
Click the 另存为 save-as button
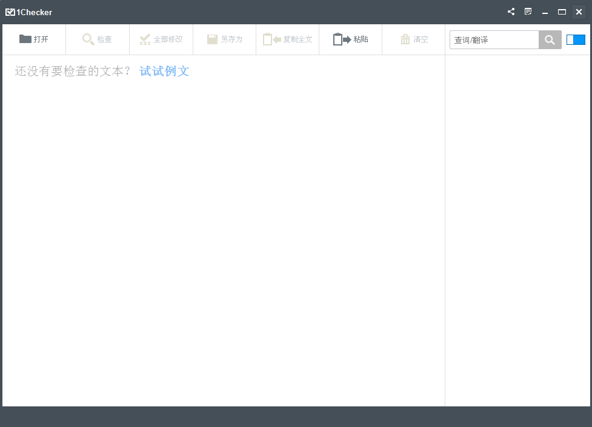225,39
